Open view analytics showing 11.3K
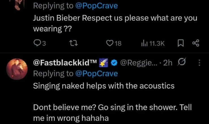 pos(144,43)
